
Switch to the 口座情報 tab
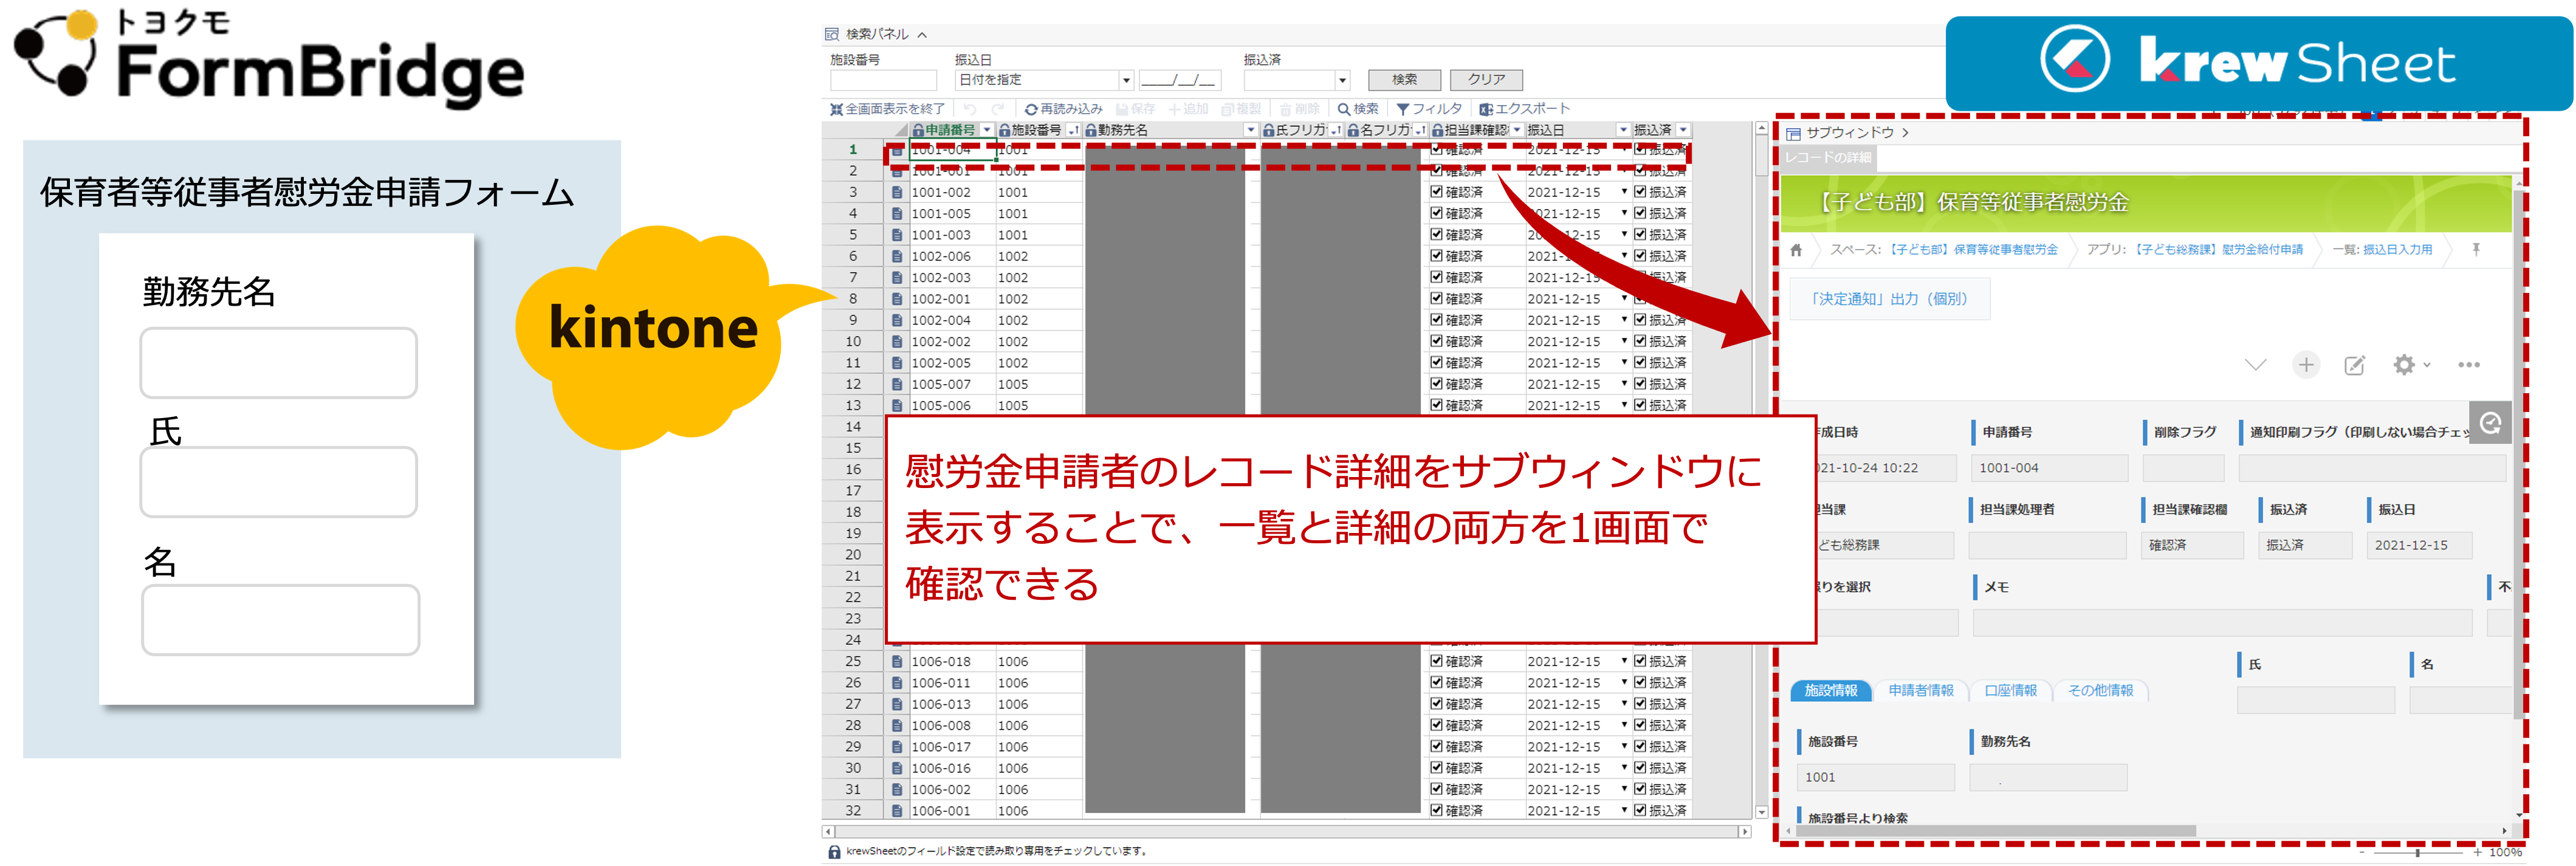[2010, 691]
